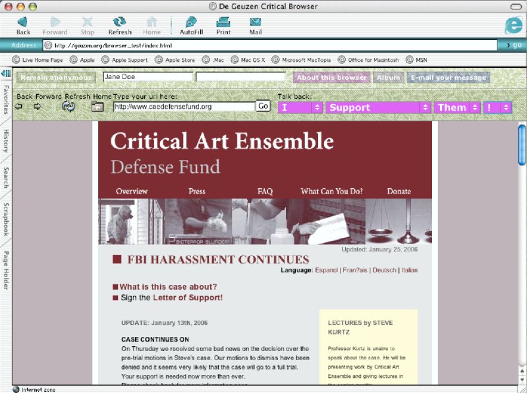Open the Favorites side tab

click(x=6, y=100)
